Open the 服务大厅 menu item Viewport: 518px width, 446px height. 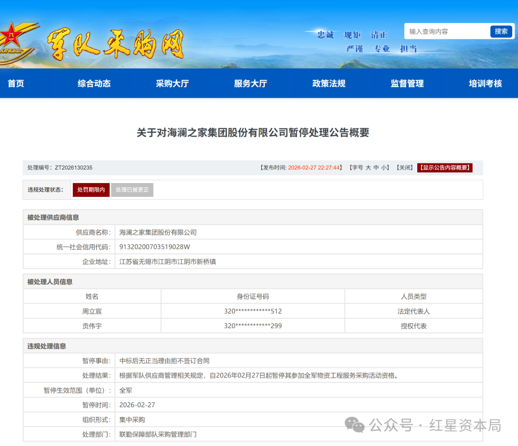tap(251, 83)
